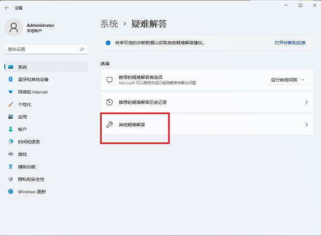Open 蓝牙和其他设备 from sidebar
Image resolution: width=321 pixels, height=236 pixels.
point(33,79)
